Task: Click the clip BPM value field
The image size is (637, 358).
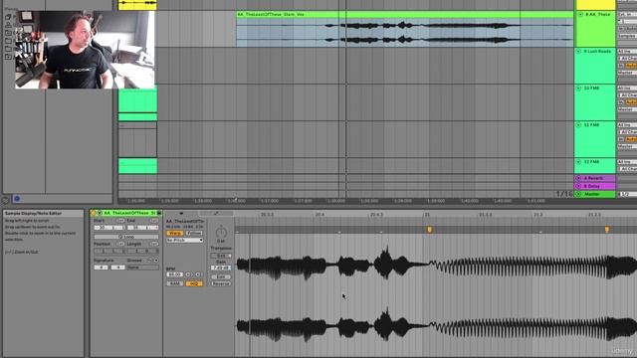Action: [175, 274]
